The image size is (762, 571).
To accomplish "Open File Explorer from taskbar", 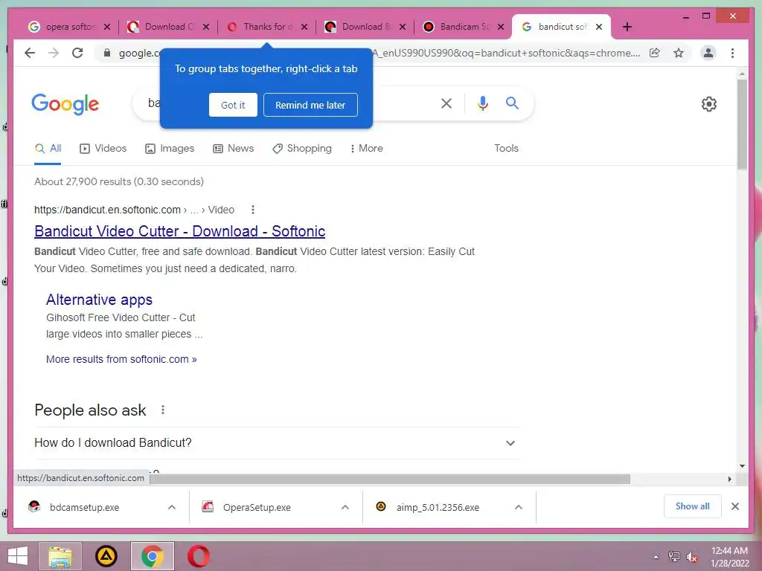I will (60, 556).
